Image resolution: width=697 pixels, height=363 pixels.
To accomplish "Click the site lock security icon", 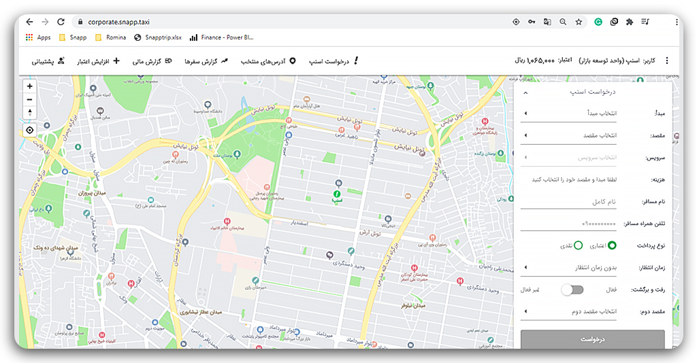I will [80, 22].
